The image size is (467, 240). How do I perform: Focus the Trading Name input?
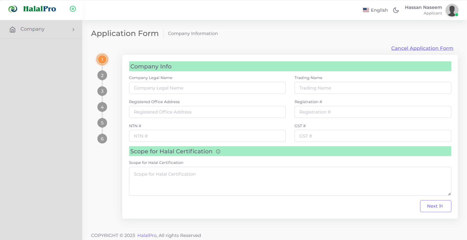pos(372,88)
